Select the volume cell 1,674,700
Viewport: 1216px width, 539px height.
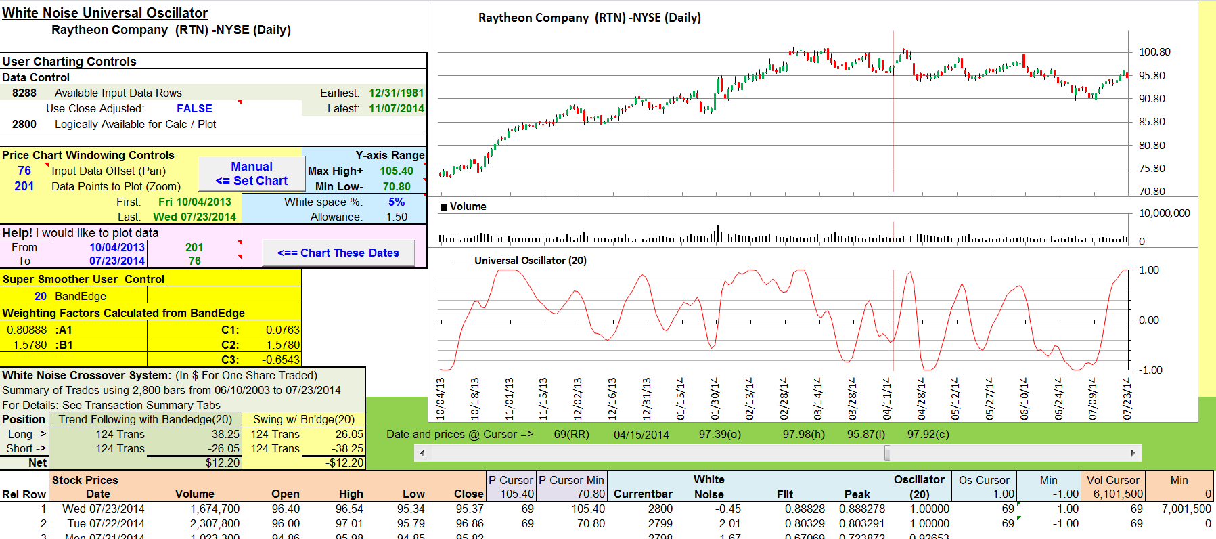pyautogui.click(x=215, y=509)
